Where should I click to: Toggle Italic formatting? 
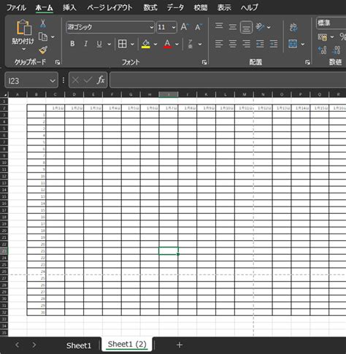click(x=85, y=44)
